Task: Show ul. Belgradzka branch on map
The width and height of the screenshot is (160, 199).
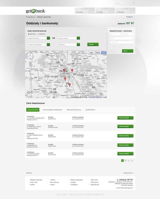Action: [125, 145]
